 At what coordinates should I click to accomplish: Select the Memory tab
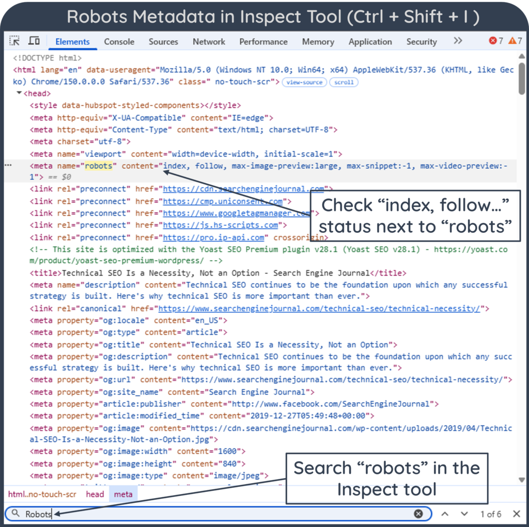pyautogui.click(x=318, y=42)
